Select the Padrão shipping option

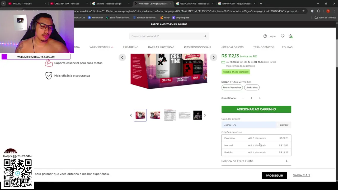tap(256, 152)
